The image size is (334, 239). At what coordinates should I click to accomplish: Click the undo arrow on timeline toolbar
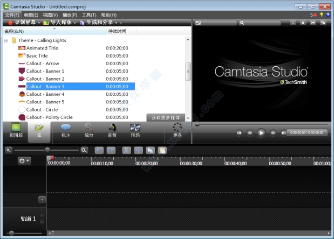100,150
